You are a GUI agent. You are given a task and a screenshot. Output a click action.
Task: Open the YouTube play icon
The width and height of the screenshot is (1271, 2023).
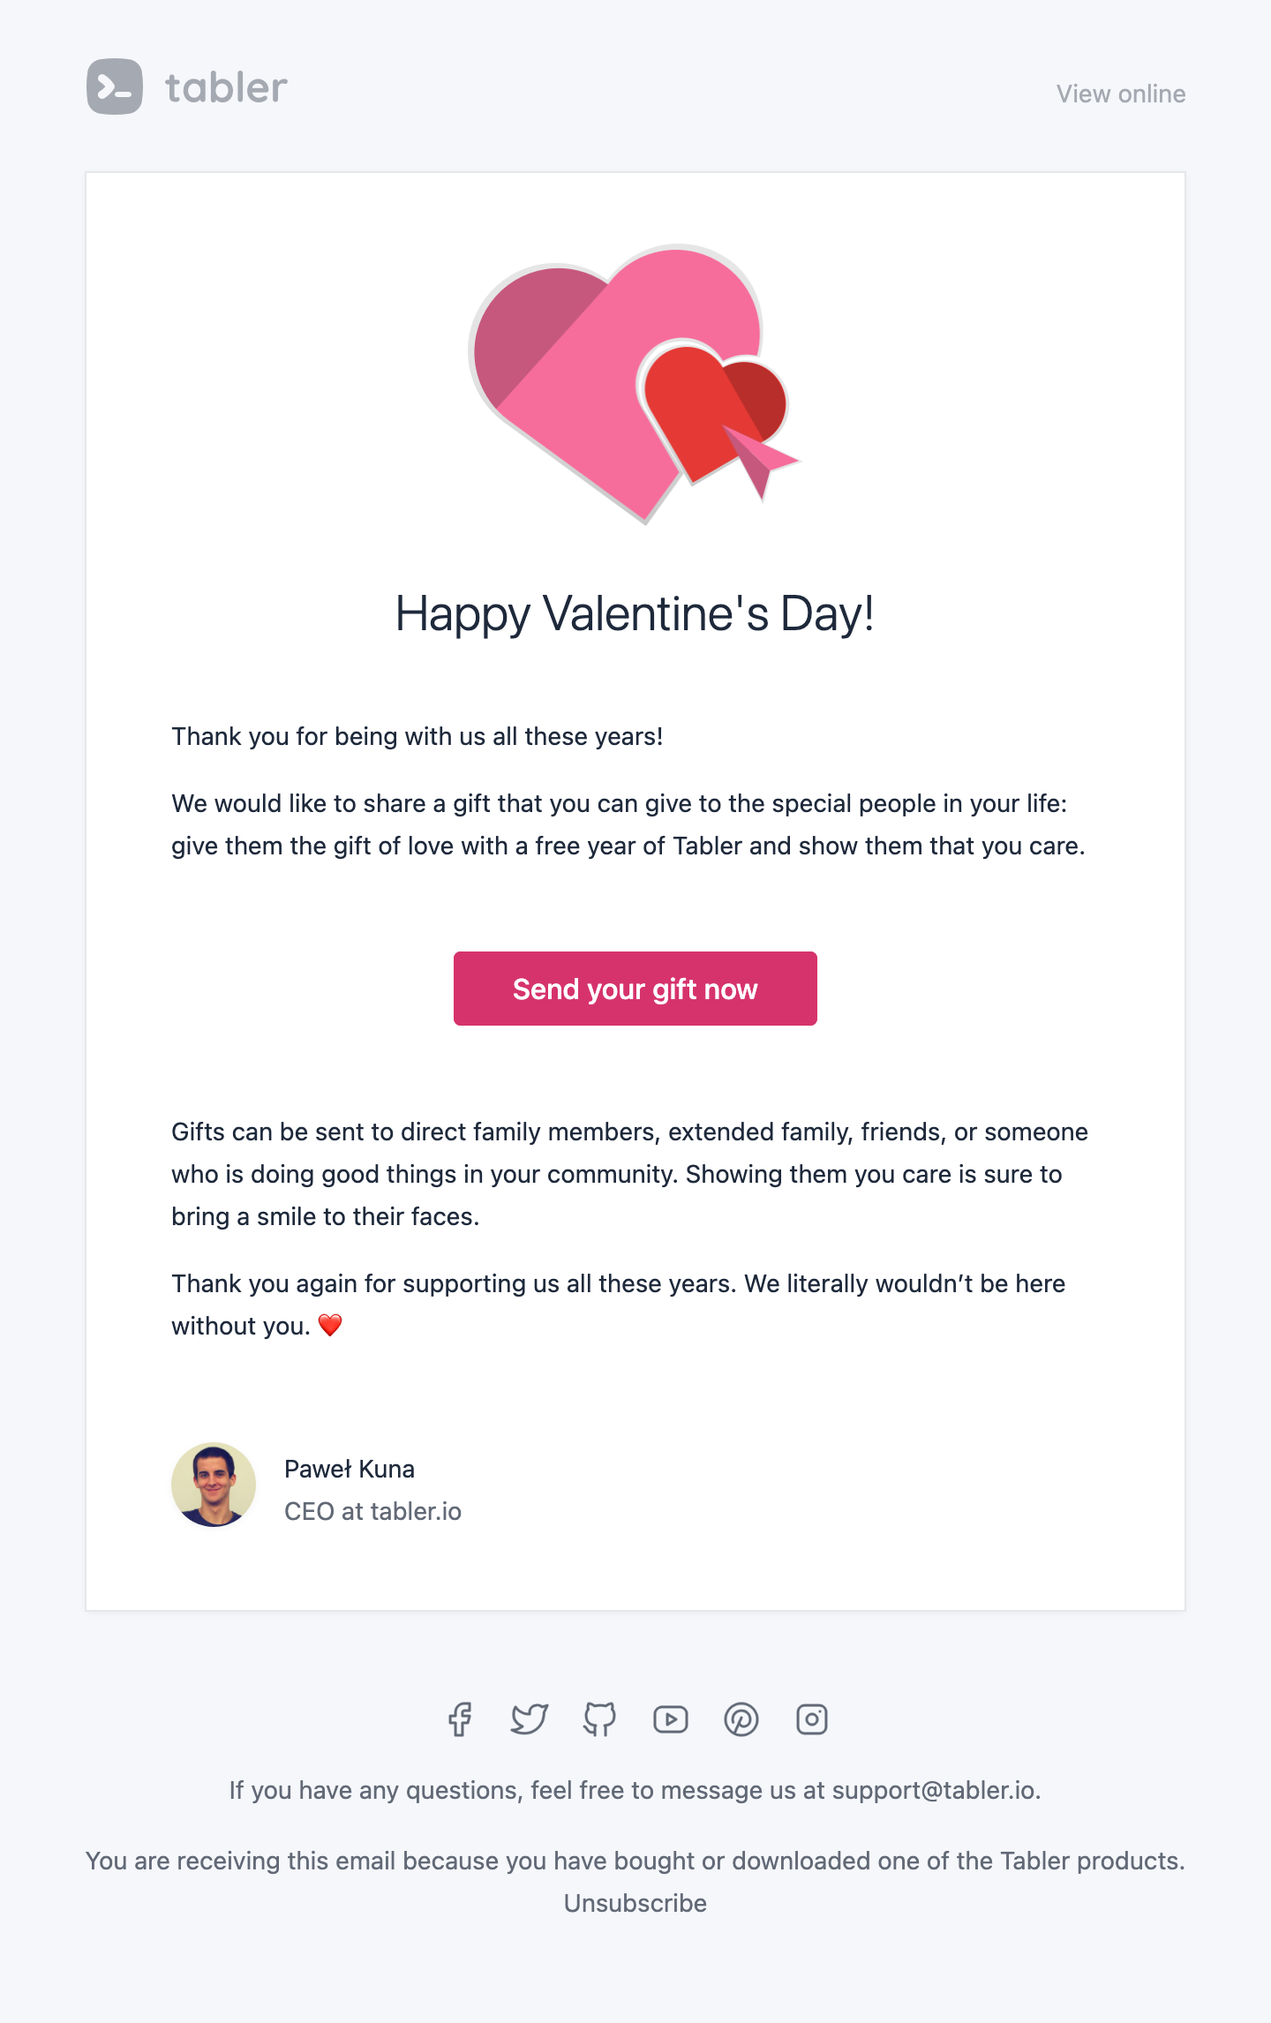(x=671, y=1719)
